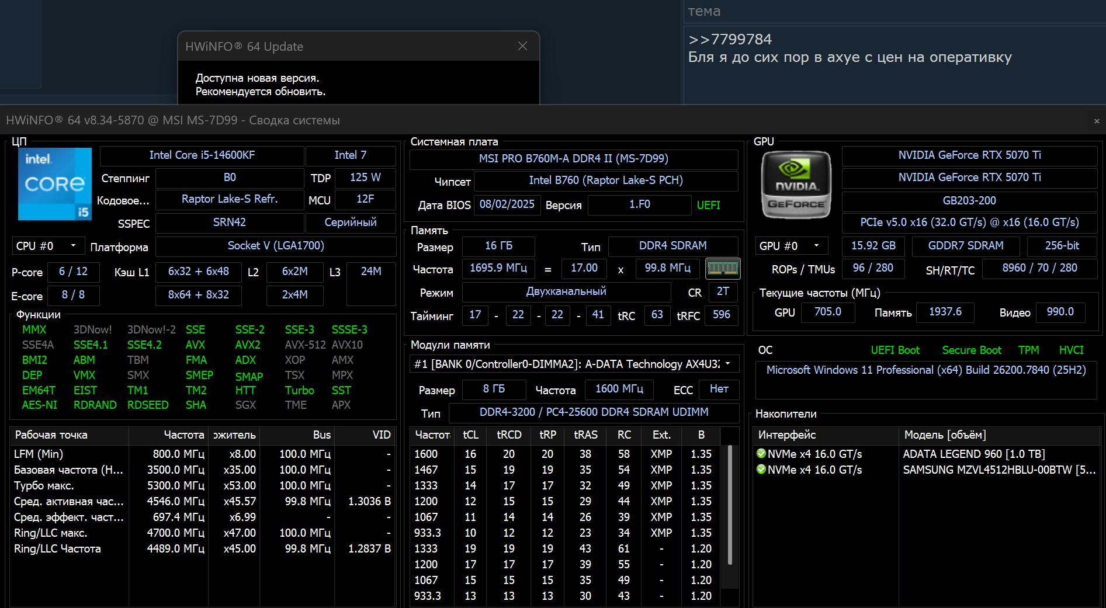Click the RDSEED feature flag
The image size is (1106, 608).
pyautogui.click(x=148, y=405)
